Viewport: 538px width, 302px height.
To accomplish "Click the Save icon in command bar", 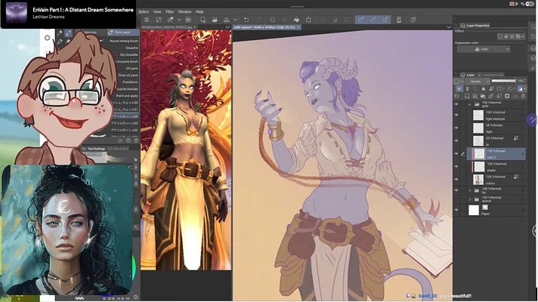I will [x=227, y=20].
